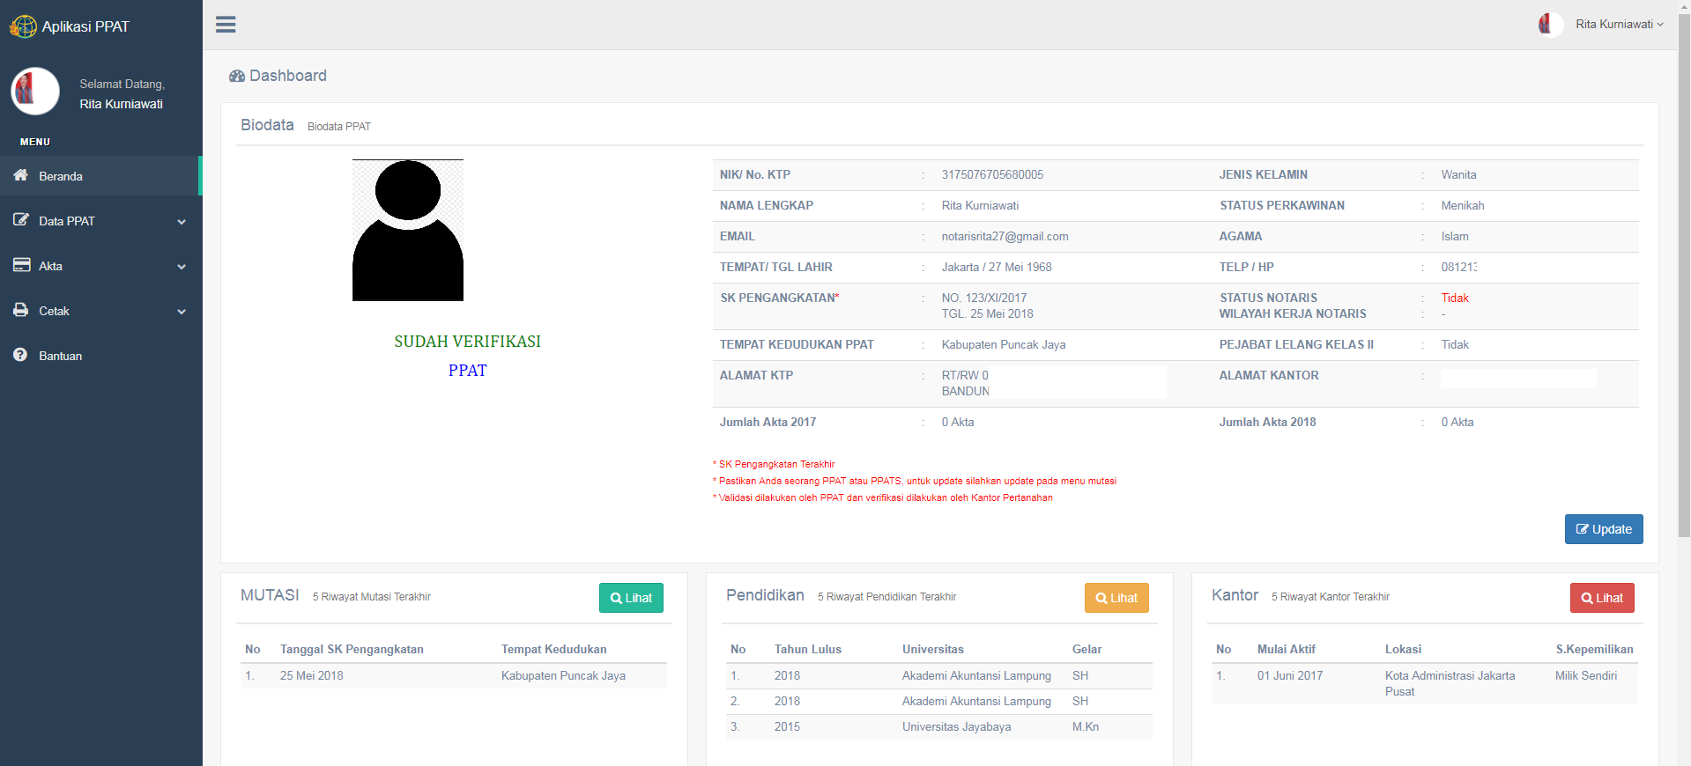Click the Dashboard gauge icon
The height and width of the screenshot is (766, 1691).
coord(236,77)
